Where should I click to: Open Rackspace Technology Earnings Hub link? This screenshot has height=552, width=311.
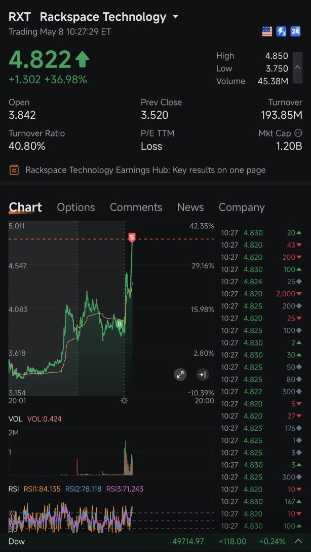click(x=145, y=170)
